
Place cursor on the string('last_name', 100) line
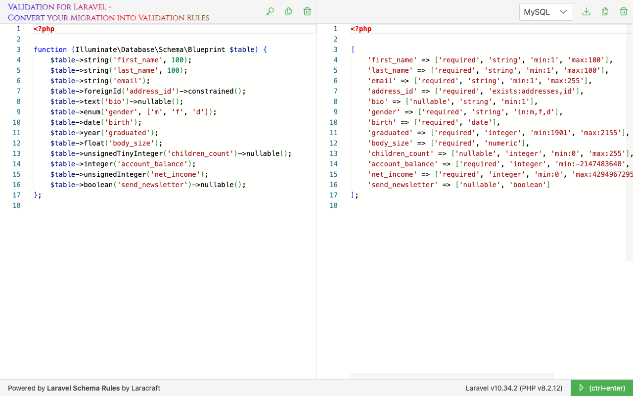(119, 70)
